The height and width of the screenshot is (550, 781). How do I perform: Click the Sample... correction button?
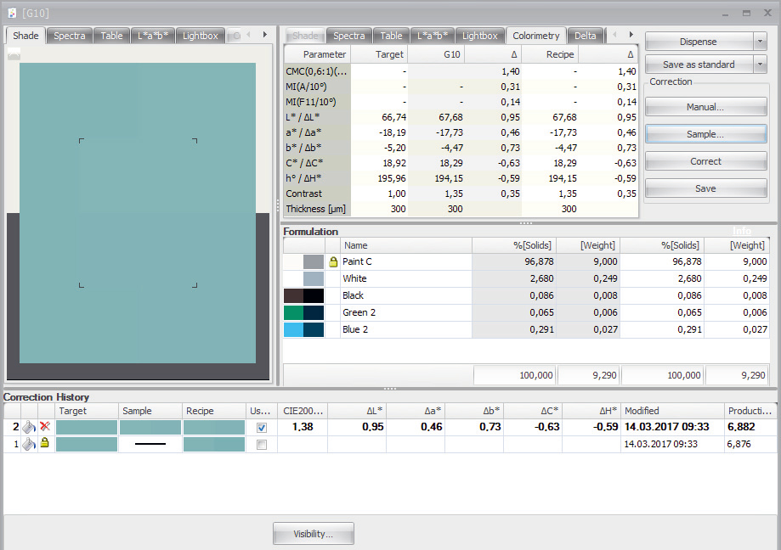click(705, 134)
